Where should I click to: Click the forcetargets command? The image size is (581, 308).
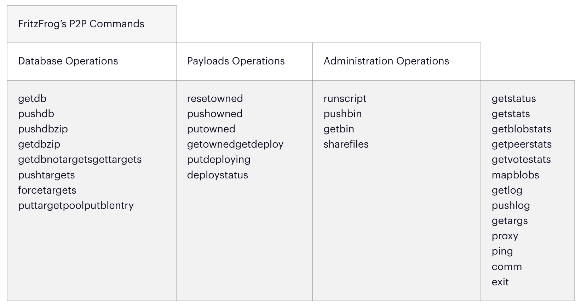pyautogui.click(x=47, y=190)
